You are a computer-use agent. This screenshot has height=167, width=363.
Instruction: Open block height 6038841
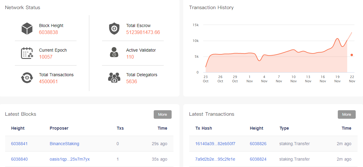pyautogui.click(x=19, y=144)
